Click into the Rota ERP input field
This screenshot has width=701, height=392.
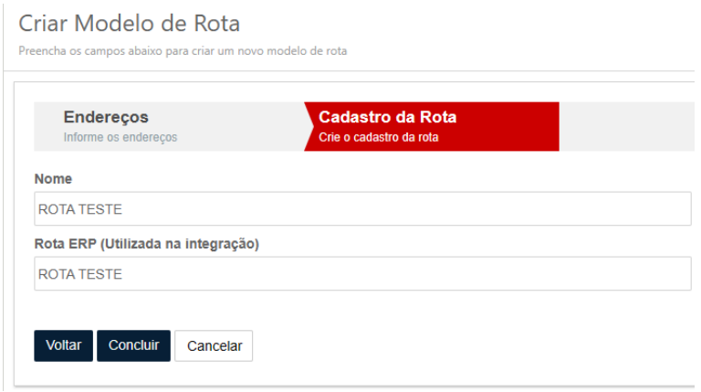pos(362,274)
